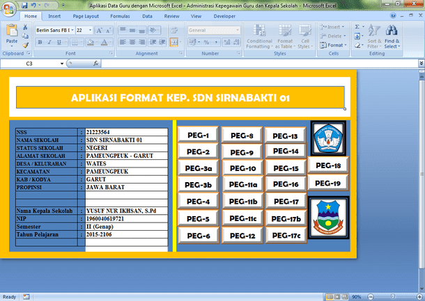Viewport: 425px width, 301px height.
Task: Save the workbook from Quick Access
Action: tap(24, 5)
